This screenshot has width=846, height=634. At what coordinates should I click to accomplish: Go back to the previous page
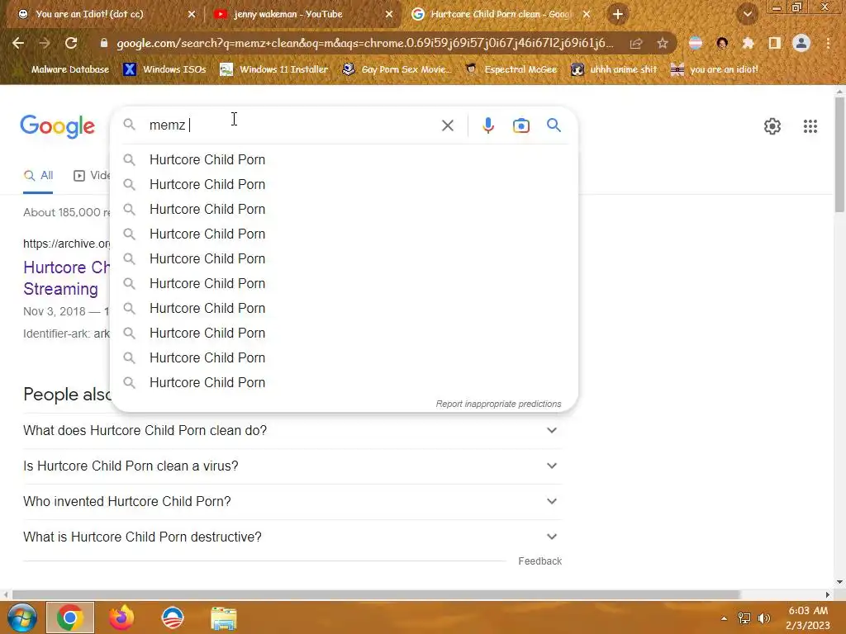pos(18,43)
